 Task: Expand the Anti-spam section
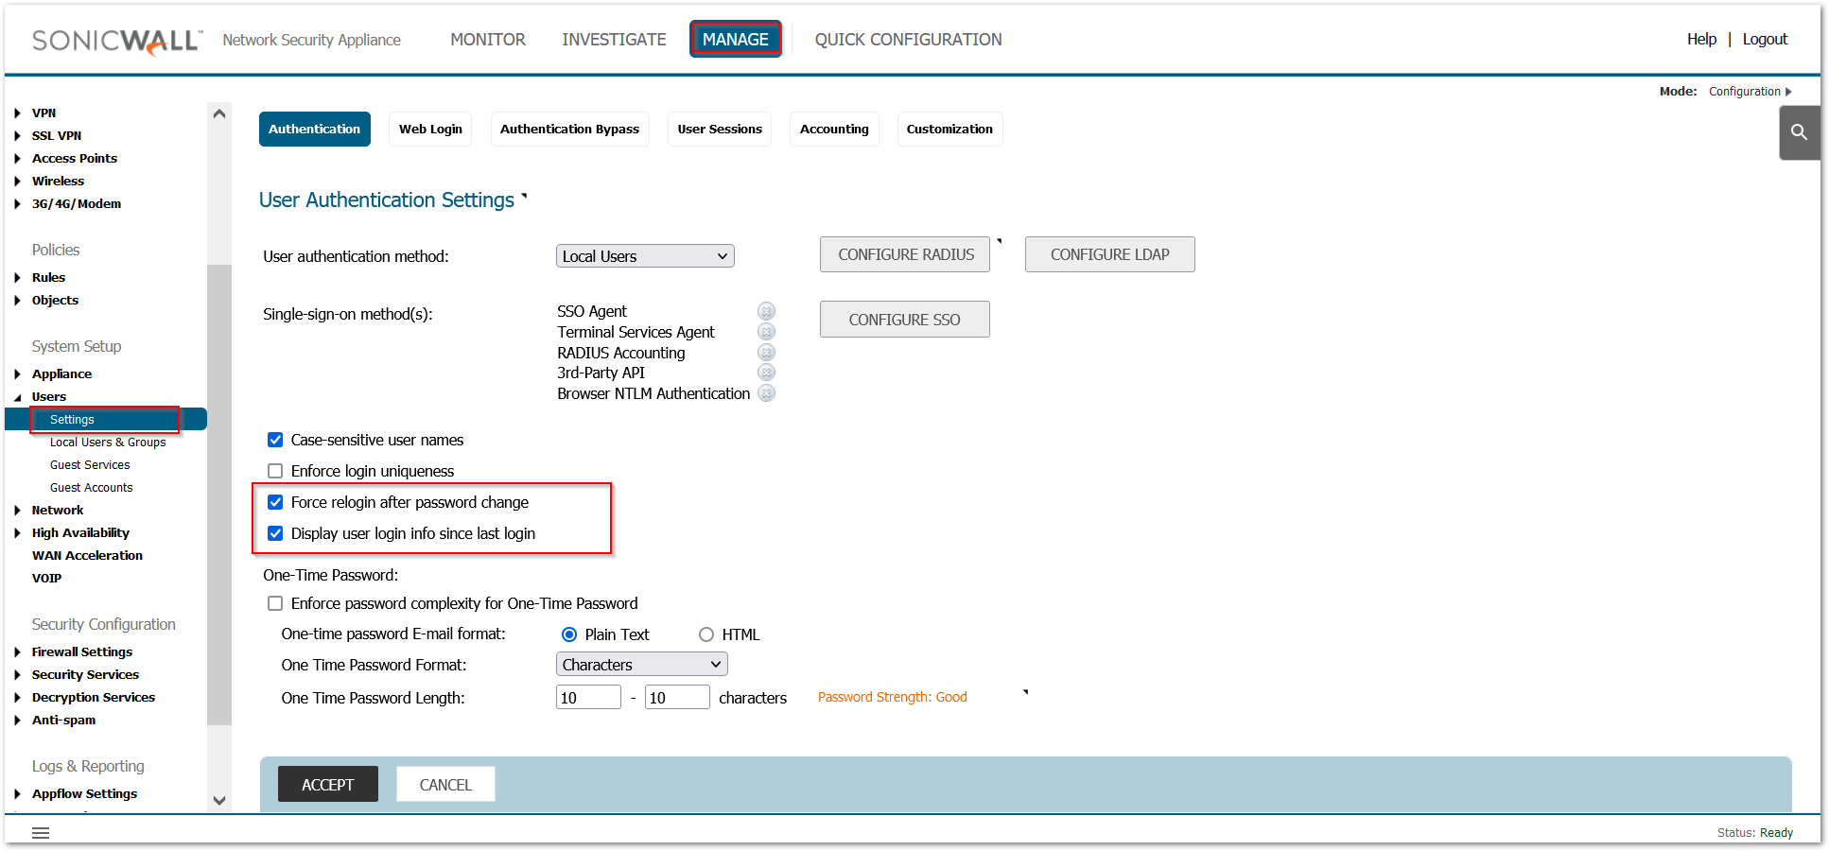[18, 720]
